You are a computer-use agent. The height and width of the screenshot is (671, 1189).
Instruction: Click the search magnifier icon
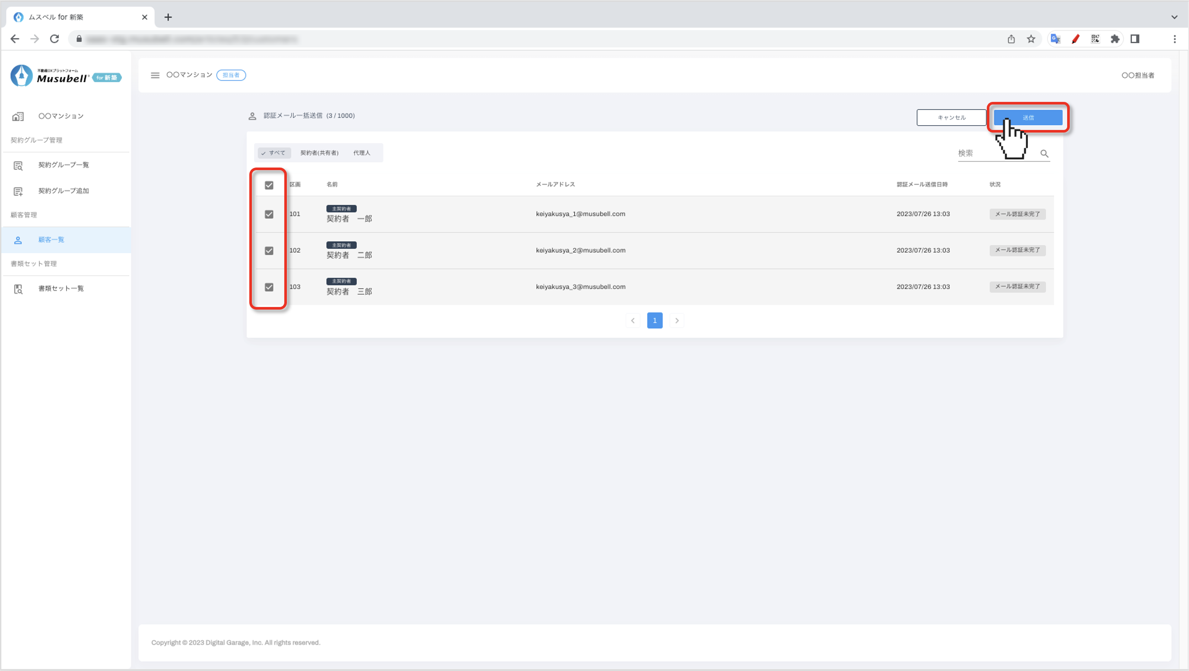pos(1044,154)
